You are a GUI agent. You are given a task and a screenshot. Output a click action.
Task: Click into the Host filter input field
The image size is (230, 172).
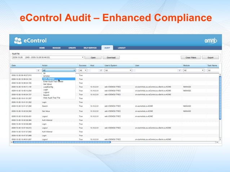coord(94,71)
